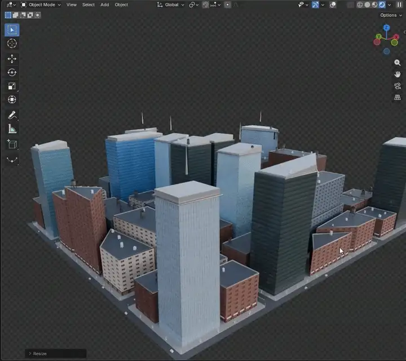This screenshot has height=361, width=406.
Task: Toggle the show gizmo button
Action: point(315,5)
